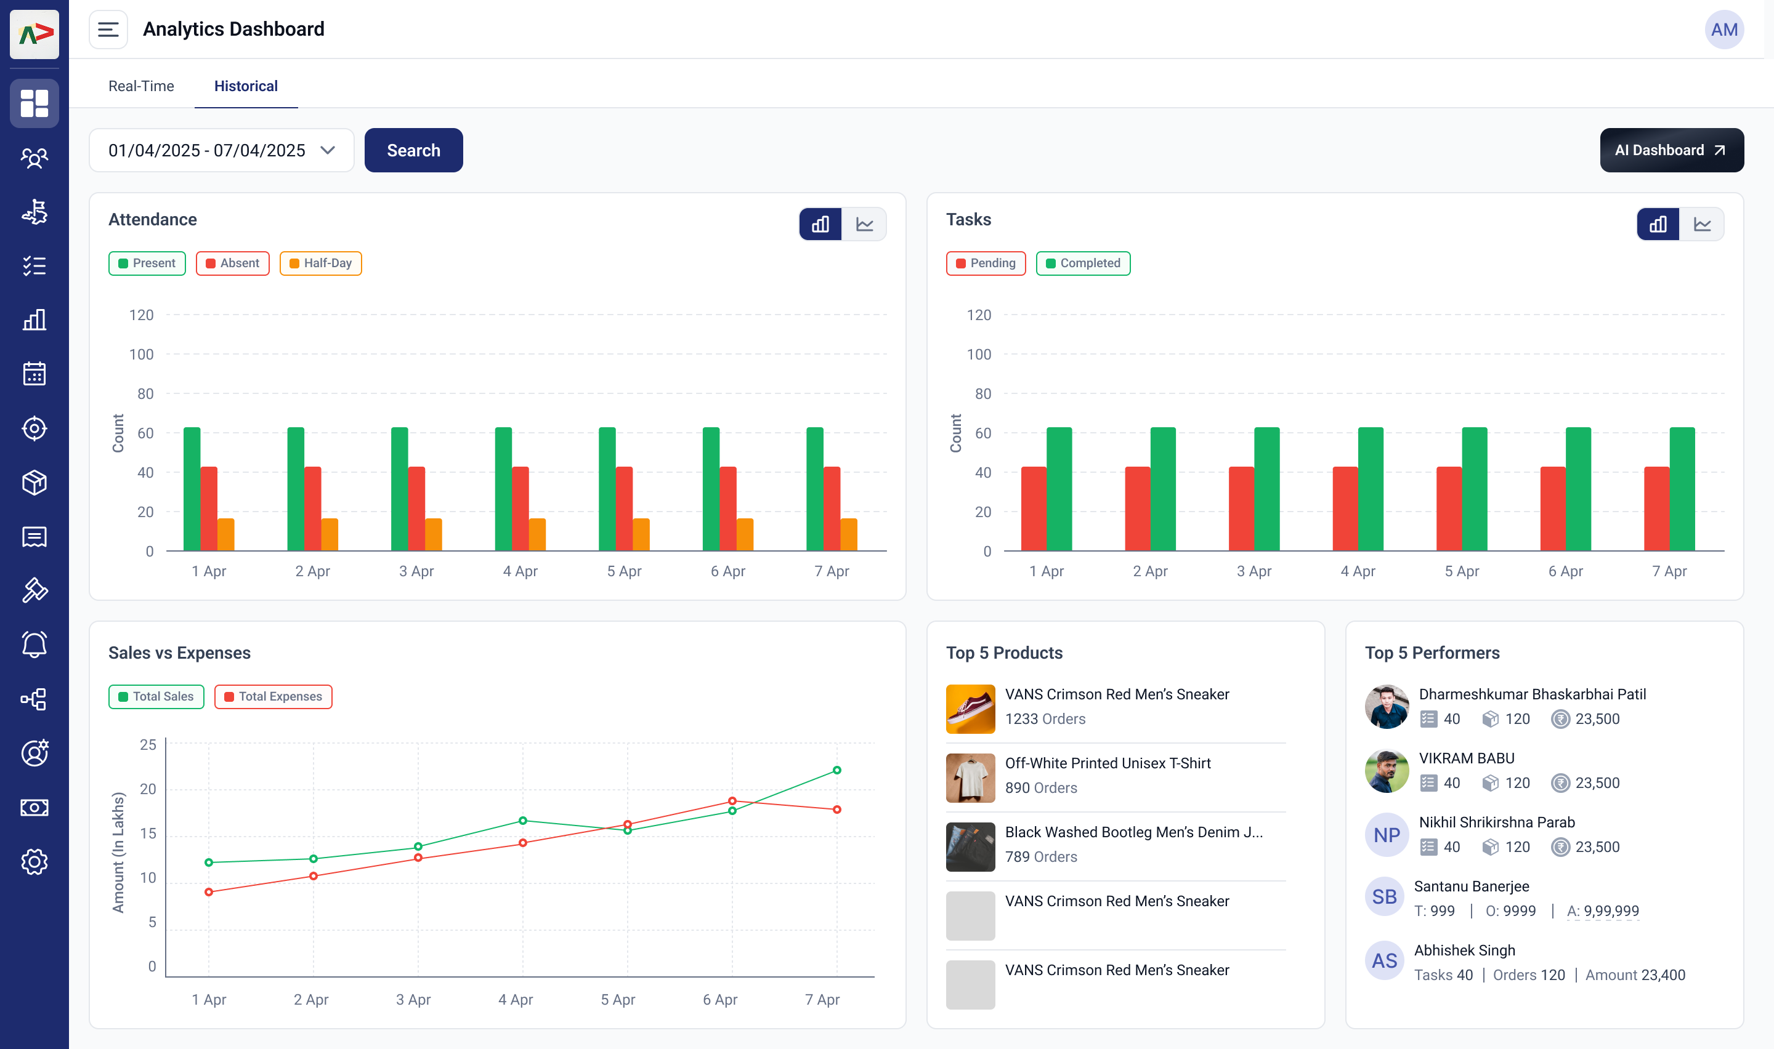Open the settings gear sidebar icon
This screenshot has height=1049, width=1774.
click(34, 862)
